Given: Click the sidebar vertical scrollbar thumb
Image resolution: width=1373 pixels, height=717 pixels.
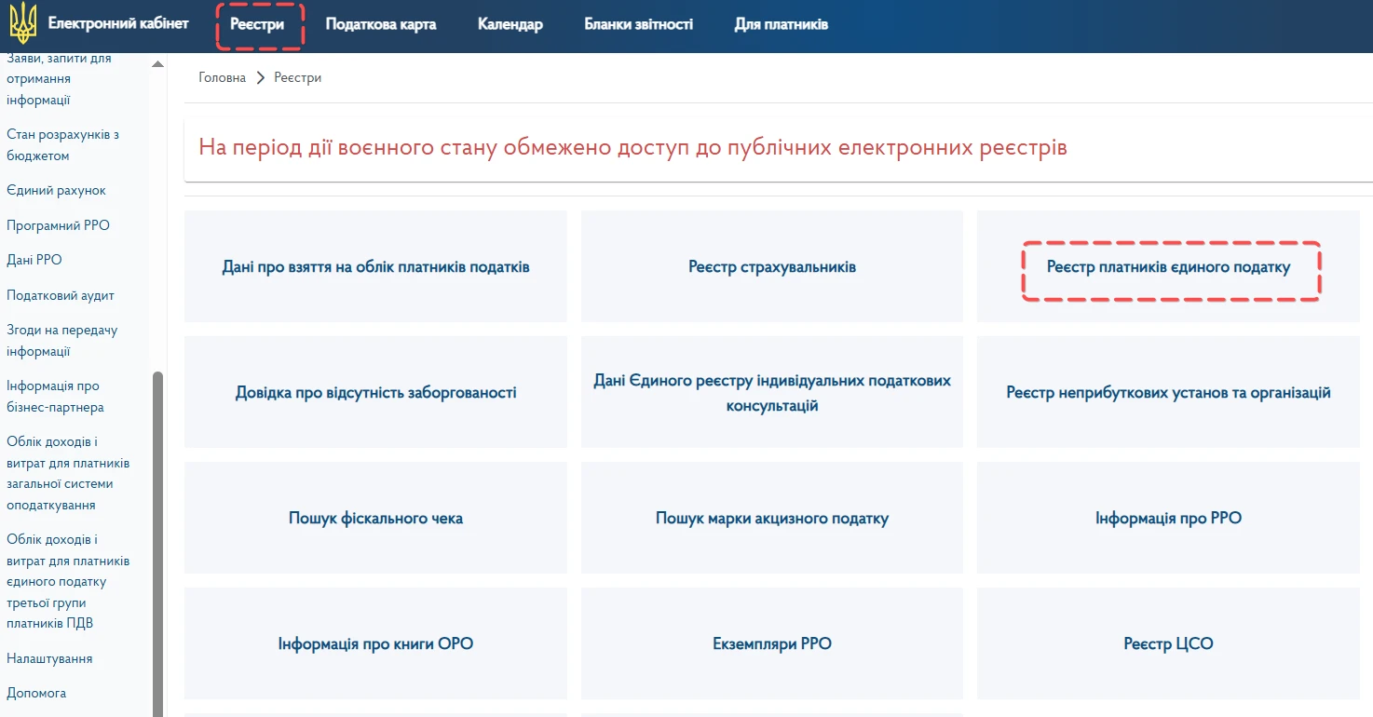Looking at the screenshot, I should click(x=157, y=540).
